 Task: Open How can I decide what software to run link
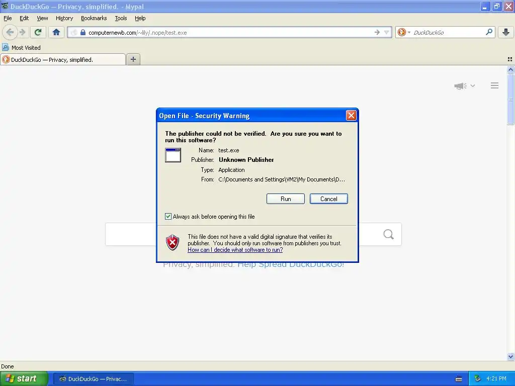(235, 250)
